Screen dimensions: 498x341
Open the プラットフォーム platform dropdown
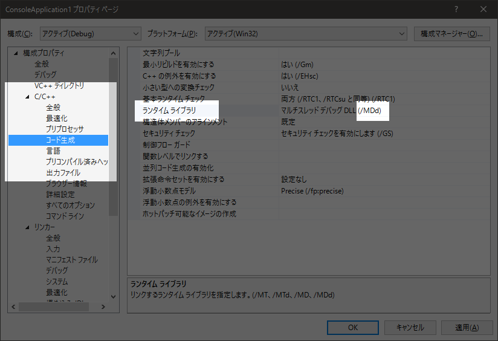pyautogui.click(x=306, y=34)
